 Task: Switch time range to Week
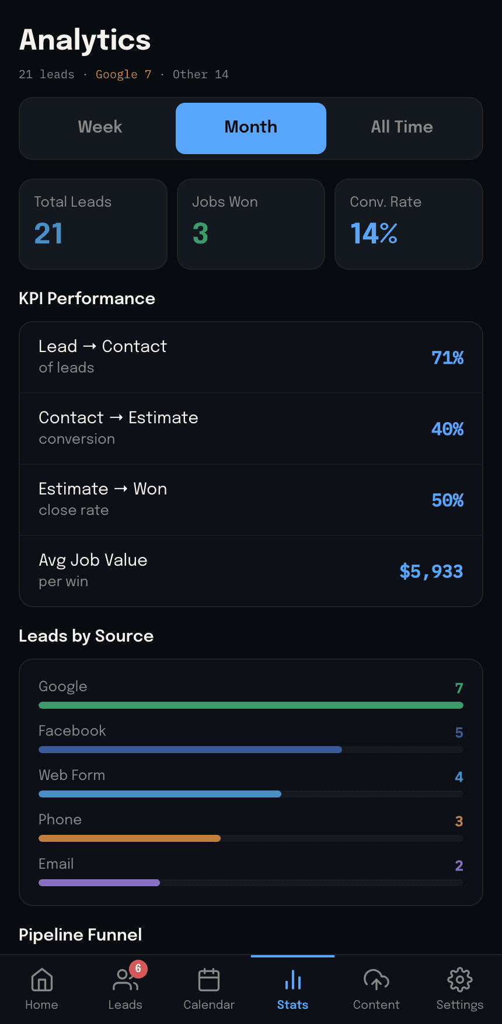[100, 128]
